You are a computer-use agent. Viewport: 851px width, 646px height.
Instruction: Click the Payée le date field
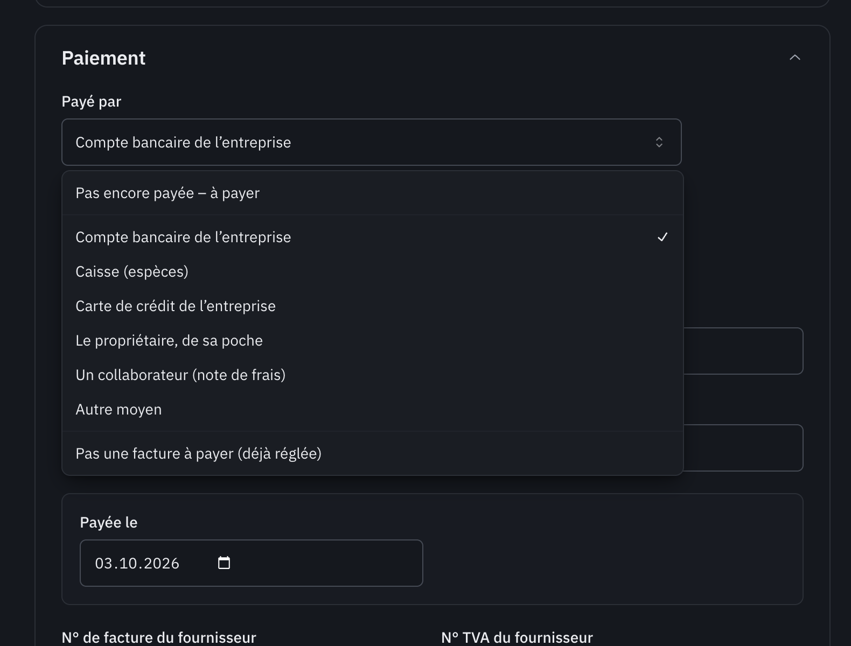pyautogui.click(x=252, y=563)
